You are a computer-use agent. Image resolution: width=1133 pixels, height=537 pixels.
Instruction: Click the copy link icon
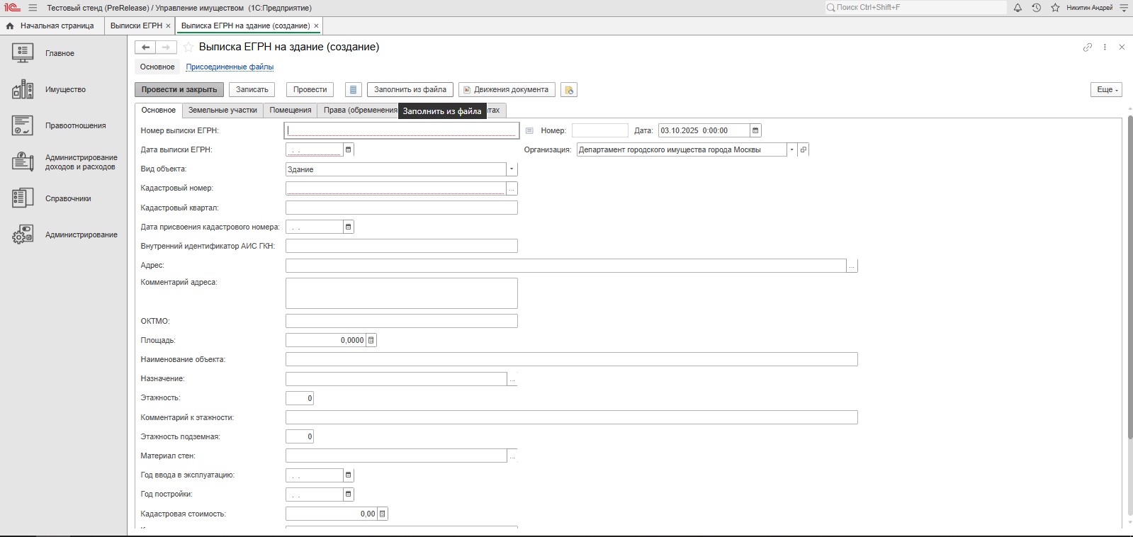(1087, 47)
